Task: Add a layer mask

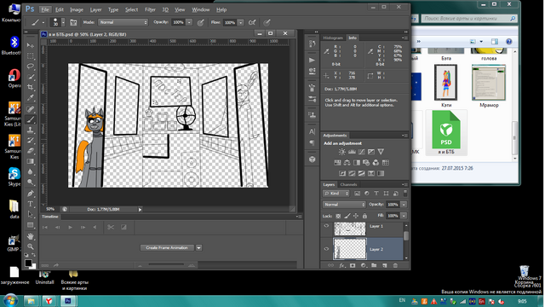Action: click(x=353, y=265)
